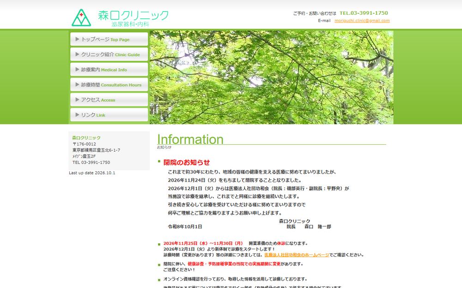Click the red 健康診査・予防接種事業 notice text
Image resolution: width=462 pixels, height=288 pixels.
coord(234,264)
